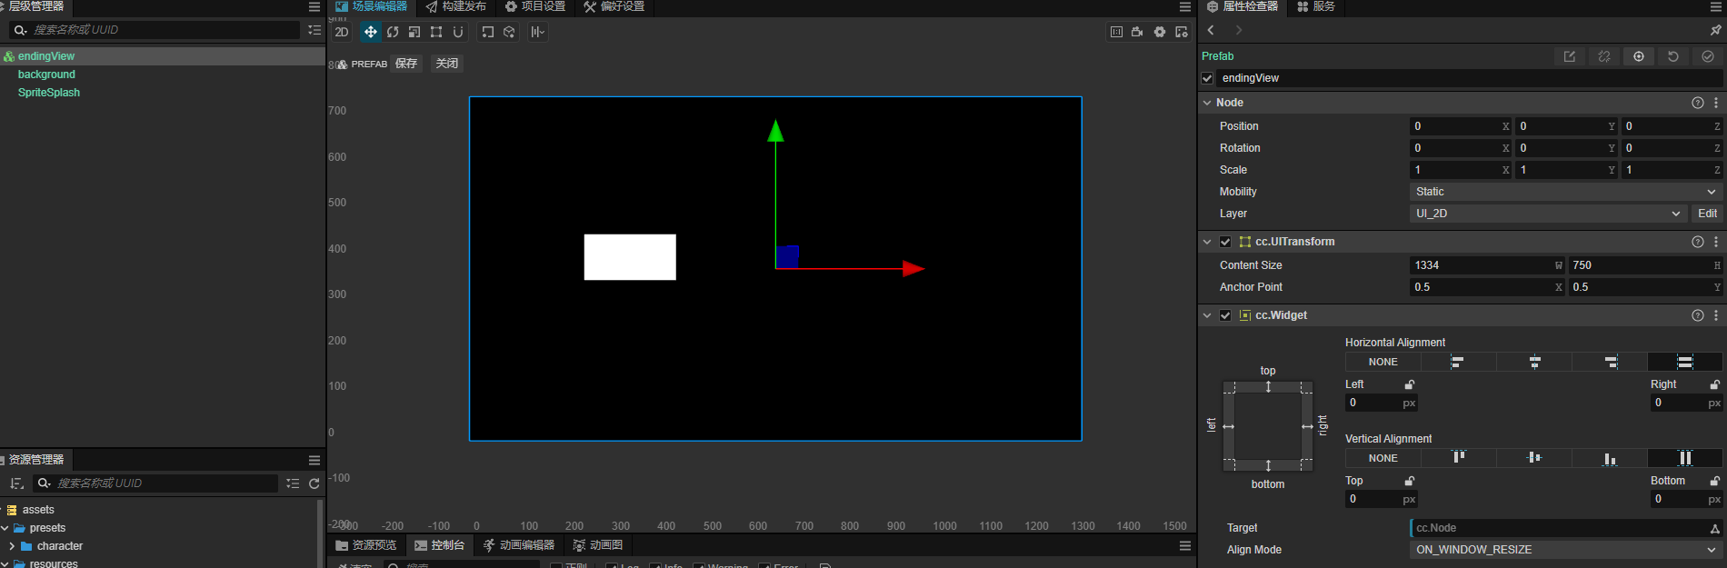
Task: Click the Content Size width field 1334
Action: click(1487, 265)
